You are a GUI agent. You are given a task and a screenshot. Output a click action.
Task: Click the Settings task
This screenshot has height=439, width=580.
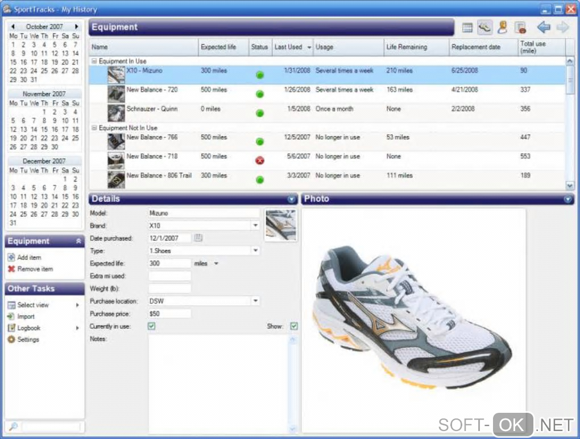click(x=28, y=339)
